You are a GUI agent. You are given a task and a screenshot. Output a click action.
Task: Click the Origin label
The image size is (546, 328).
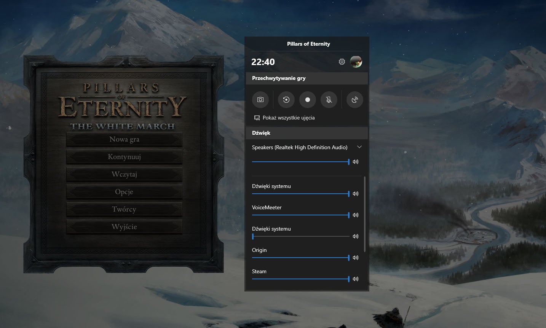point(259,250)
